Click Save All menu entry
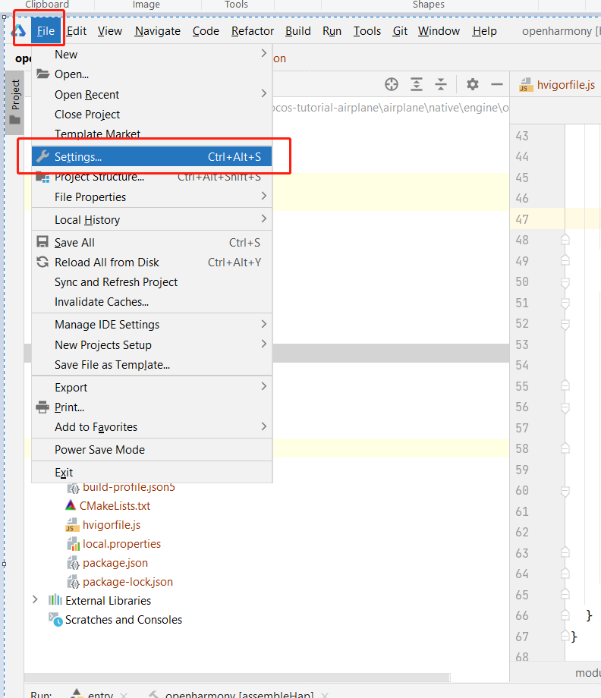The height and width of the screenshot is (698, 601). 152,242
